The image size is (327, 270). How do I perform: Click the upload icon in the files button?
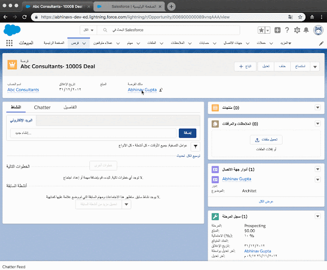[x=257, y=140]
